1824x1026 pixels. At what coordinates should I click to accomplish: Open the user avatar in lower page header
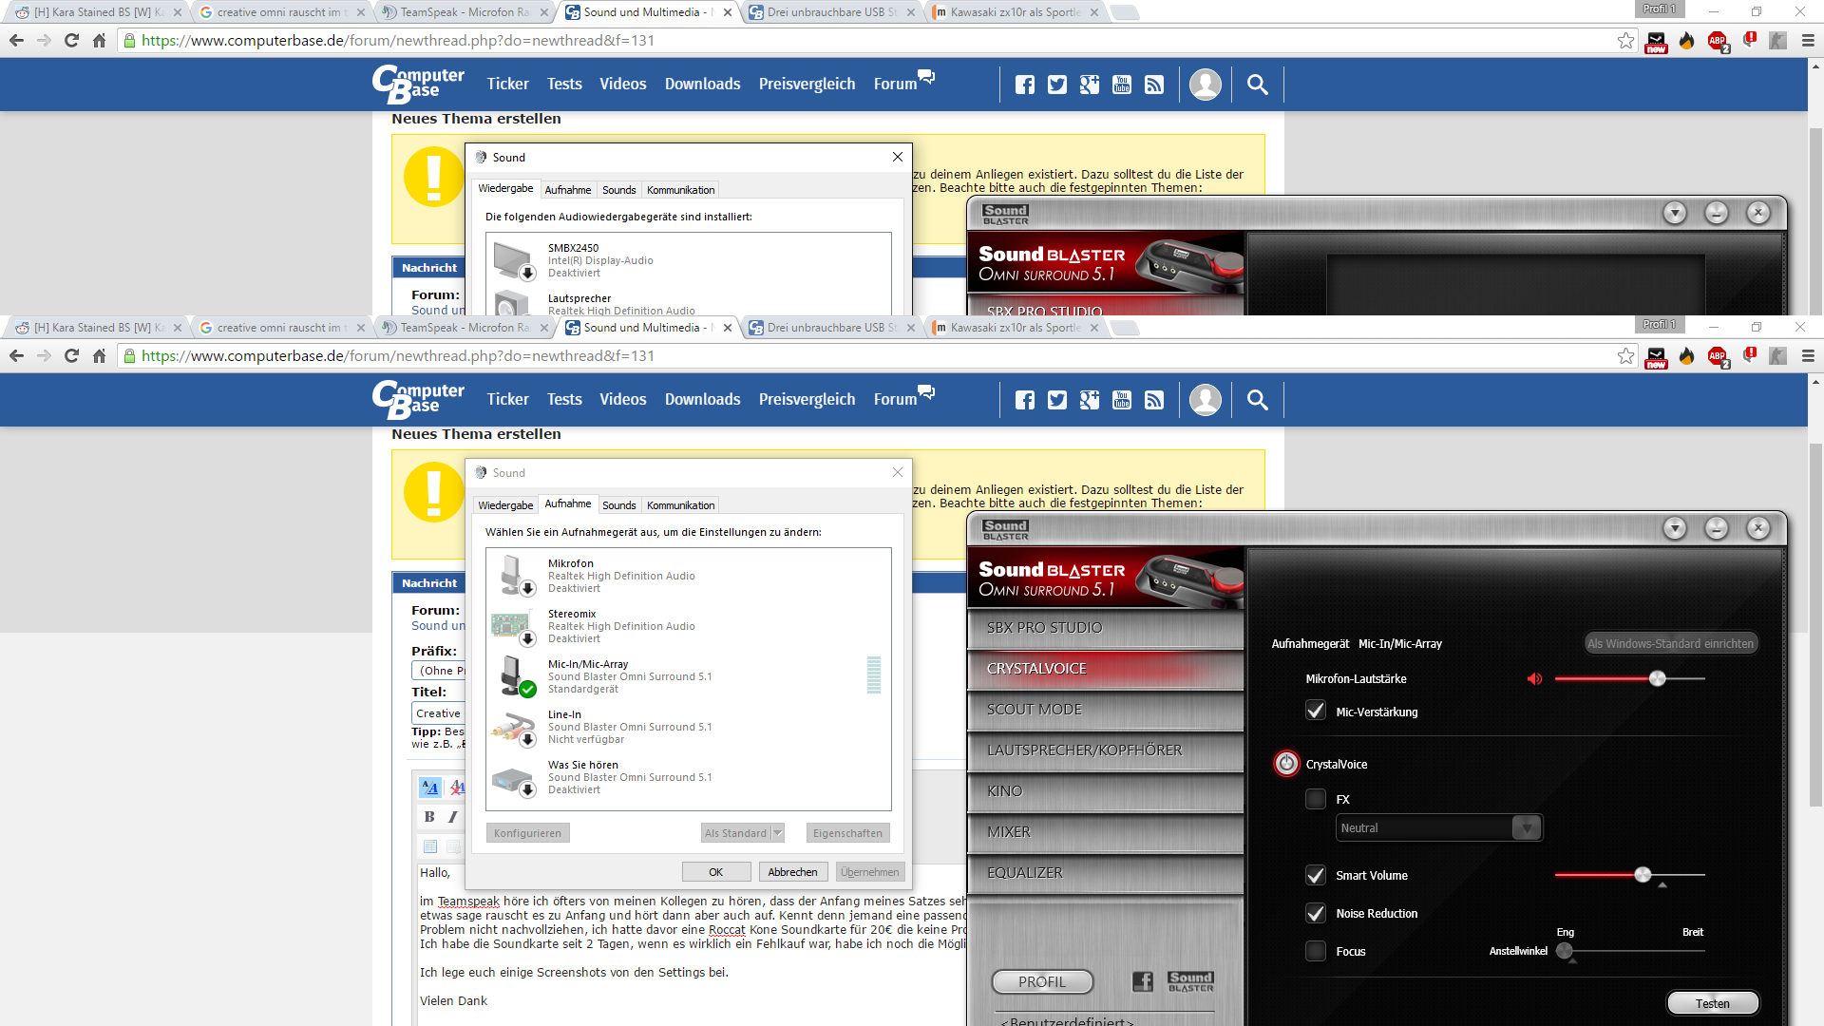pos(1206,400)
